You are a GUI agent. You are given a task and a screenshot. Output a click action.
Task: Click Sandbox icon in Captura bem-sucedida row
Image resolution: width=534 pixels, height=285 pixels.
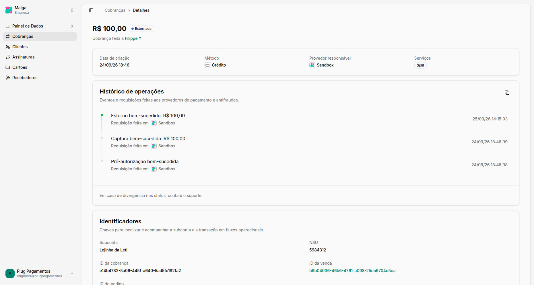pos(154,146)
